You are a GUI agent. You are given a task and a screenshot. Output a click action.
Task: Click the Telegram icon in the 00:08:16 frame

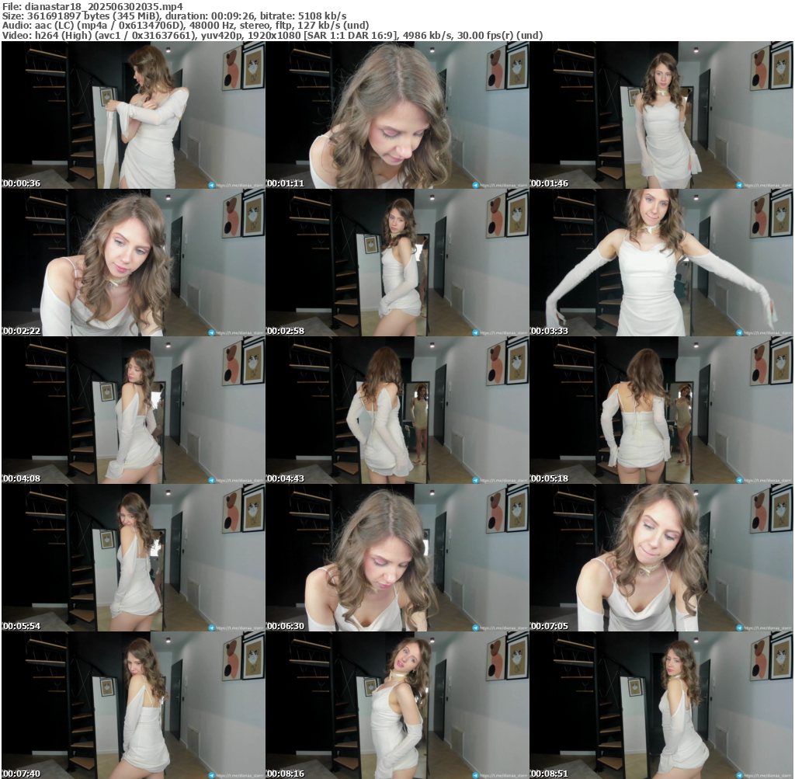click(475, 775)
